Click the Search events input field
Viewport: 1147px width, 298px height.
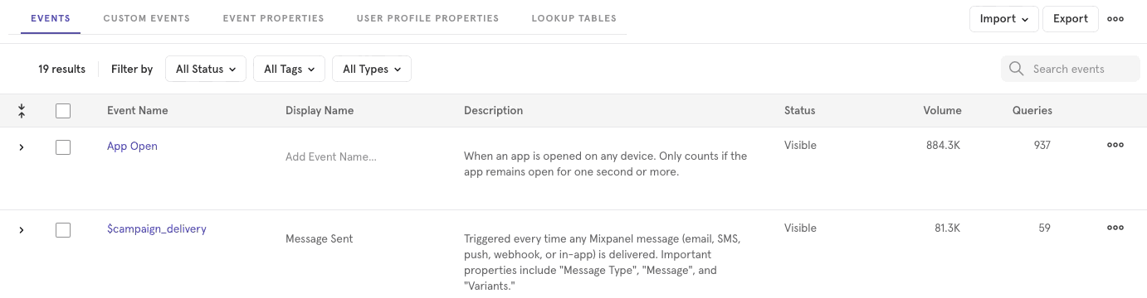(1071, 69)
